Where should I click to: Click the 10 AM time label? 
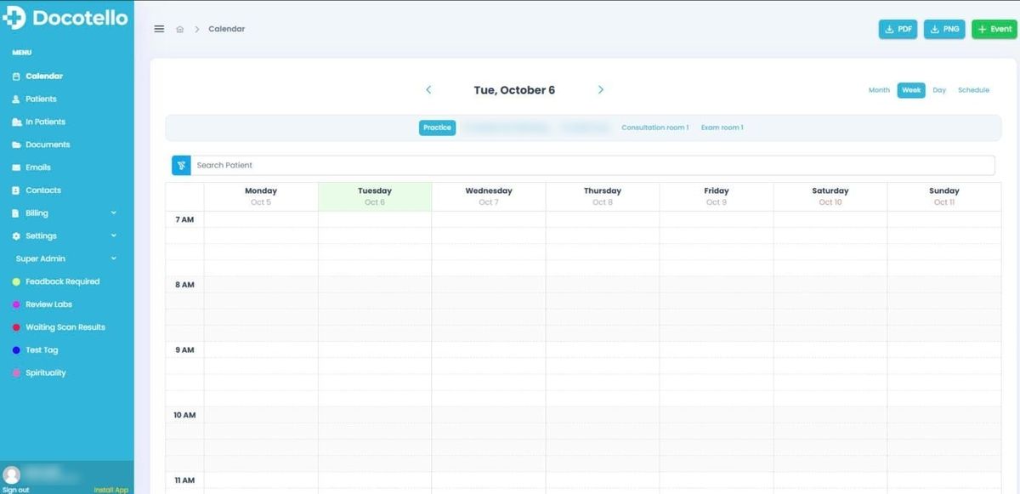click(184, 415)
